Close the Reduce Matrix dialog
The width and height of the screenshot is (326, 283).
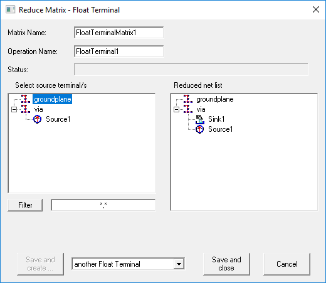click(x=316, y=9)
